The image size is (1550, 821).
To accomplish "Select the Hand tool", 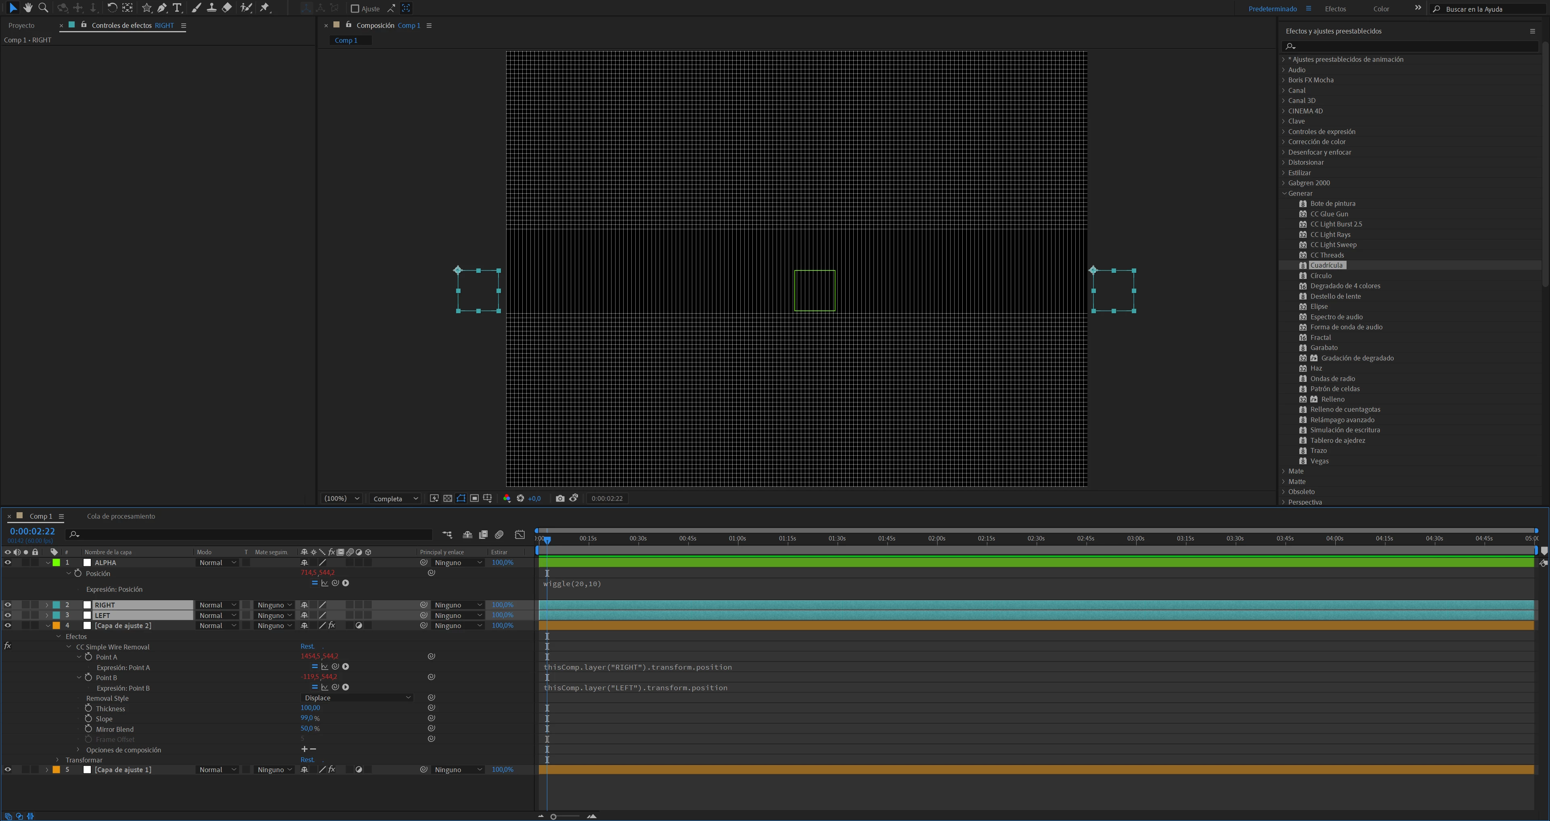I will point(28,8).
